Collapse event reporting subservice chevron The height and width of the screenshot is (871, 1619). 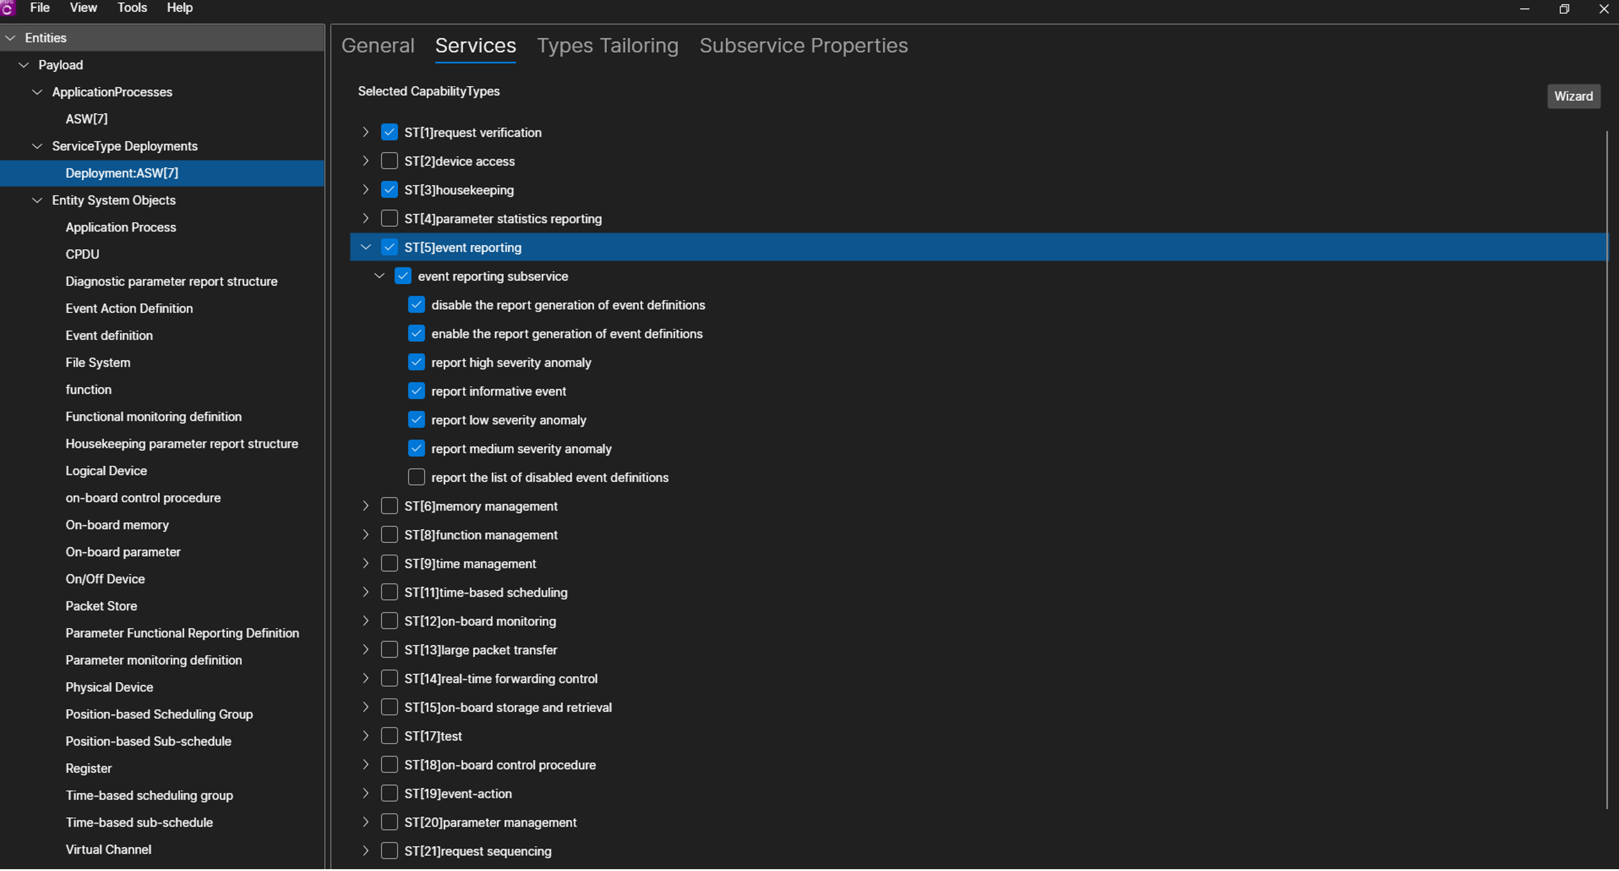[379, 277]
